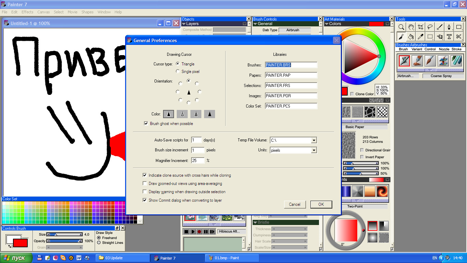Select the Dropper tool

421,37
